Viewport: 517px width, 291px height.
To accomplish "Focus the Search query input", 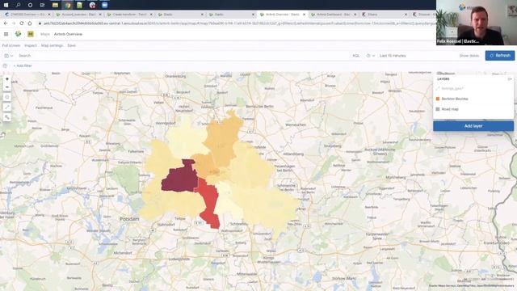I will tap(183, 56).
